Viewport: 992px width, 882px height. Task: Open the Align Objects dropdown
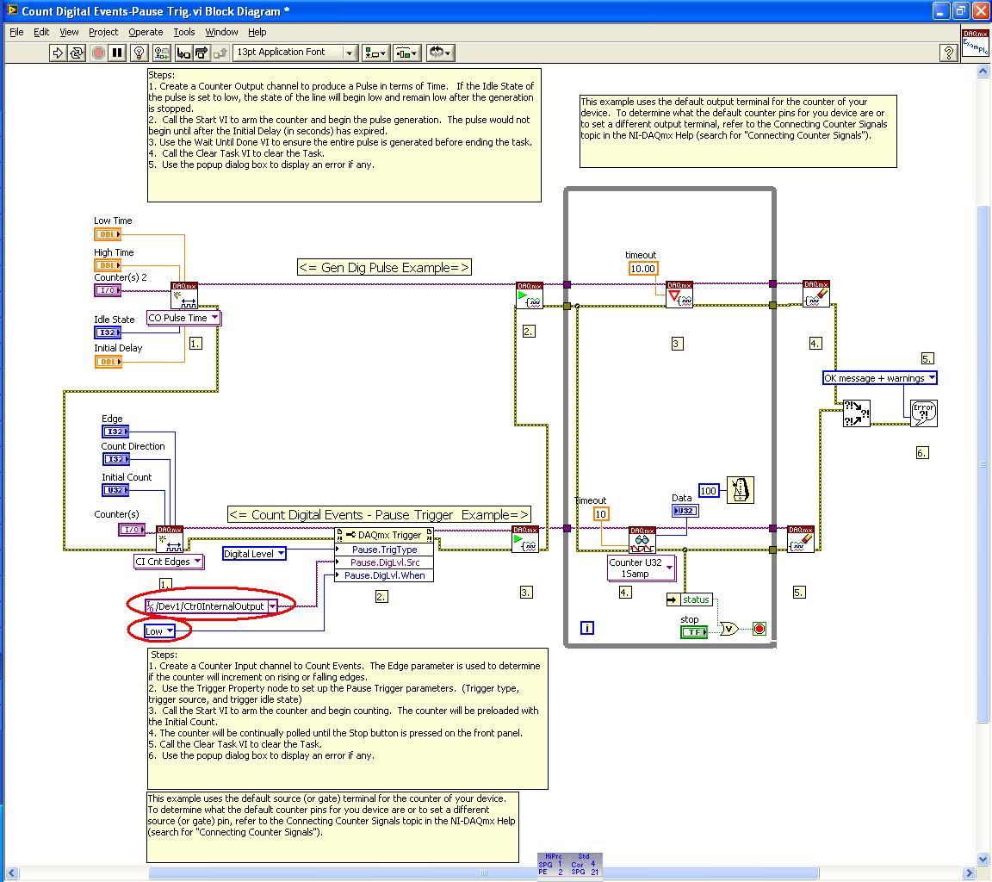coord(375,53)
